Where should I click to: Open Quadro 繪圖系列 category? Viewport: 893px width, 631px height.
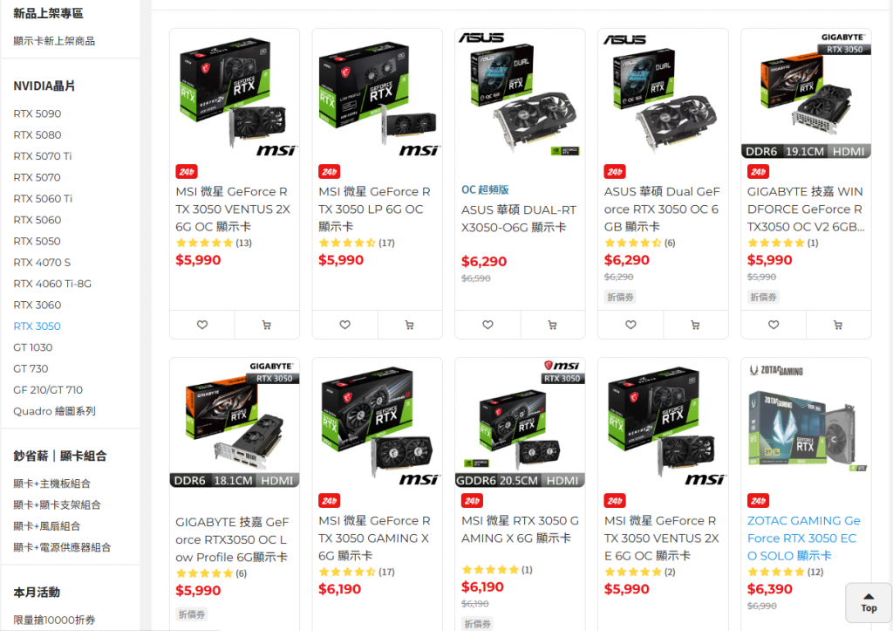coord(55,411)
